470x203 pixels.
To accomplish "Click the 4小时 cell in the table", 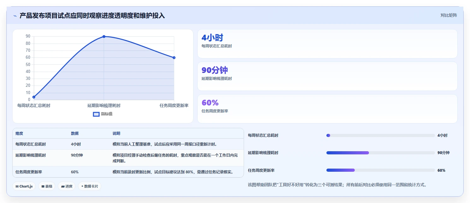I will point(76,144).
